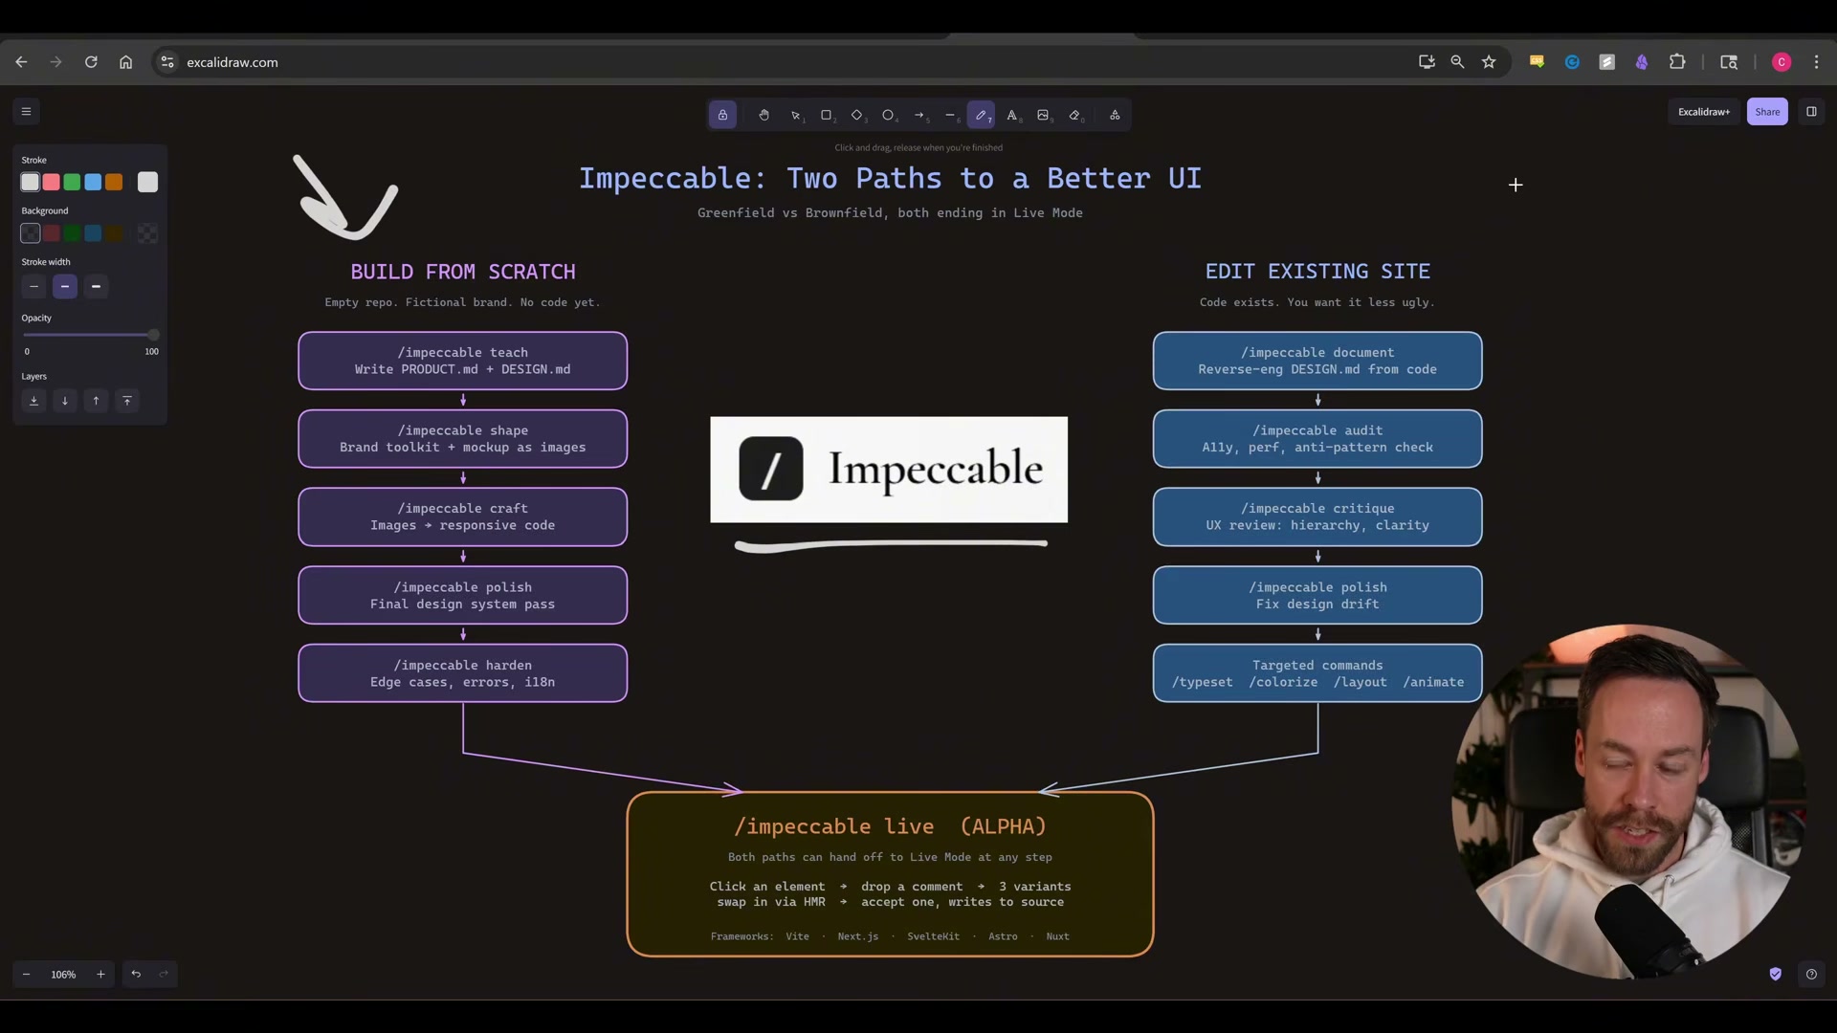
Task: Click the encryption shield icon
Action: coord(1776,974)
